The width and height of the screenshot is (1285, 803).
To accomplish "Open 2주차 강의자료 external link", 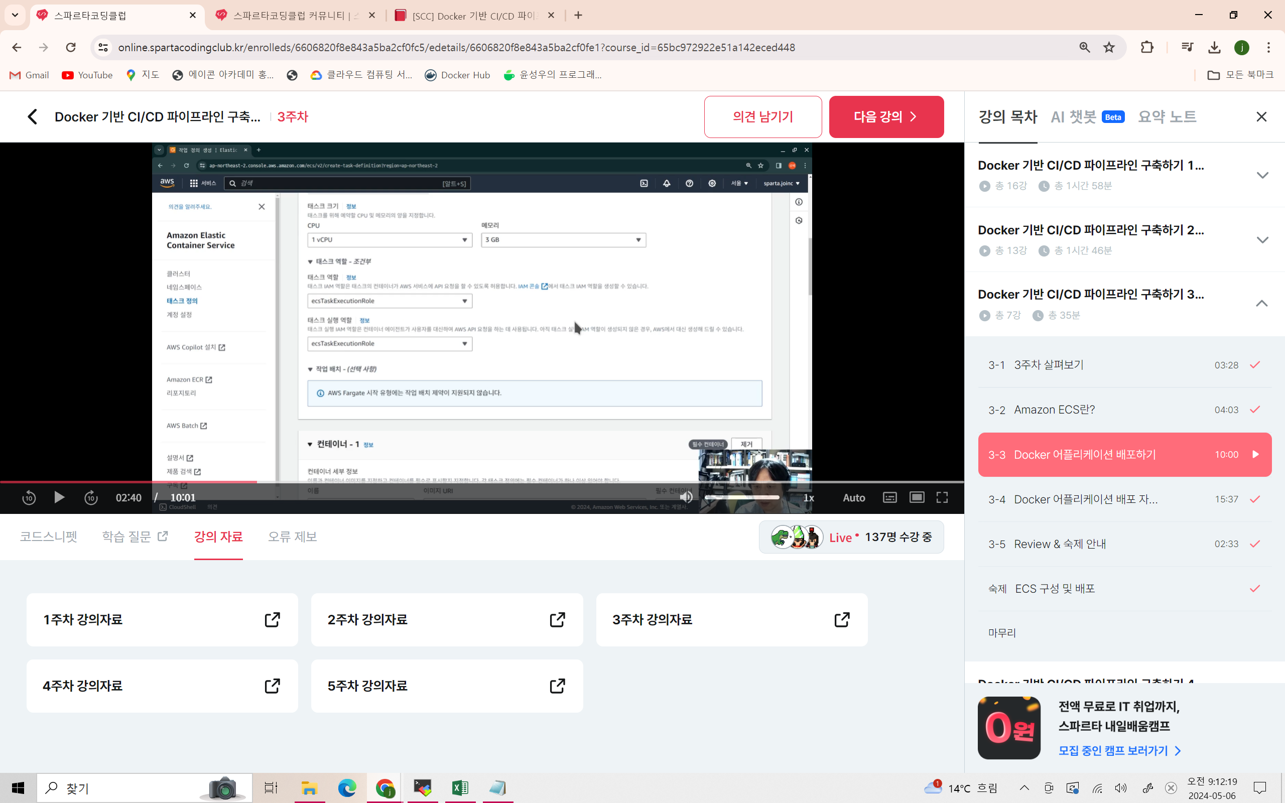I will click(x=447, y=620).
